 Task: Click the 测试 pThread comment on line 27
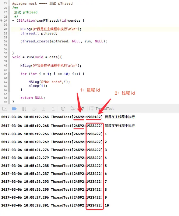[26, 12]
